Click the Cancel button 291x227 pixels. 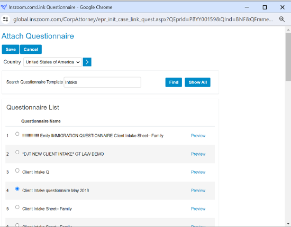[31, 50]
